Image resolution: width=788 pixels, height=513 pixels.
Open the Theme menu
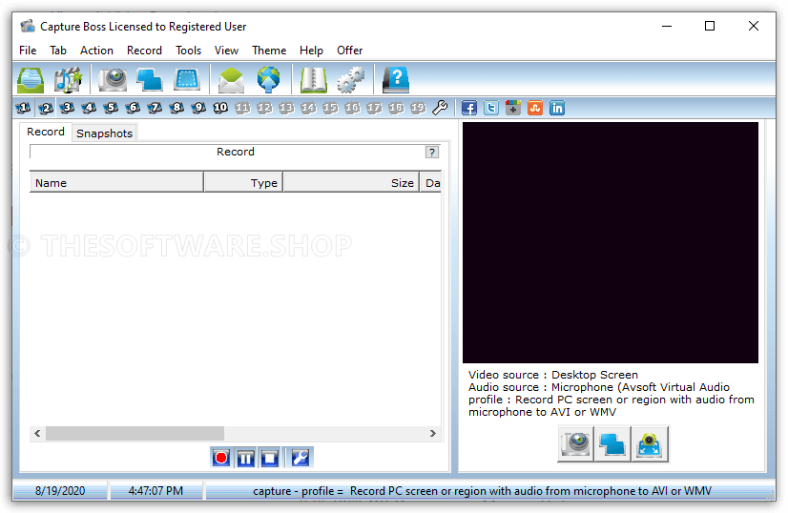click(x=269, y=51)
